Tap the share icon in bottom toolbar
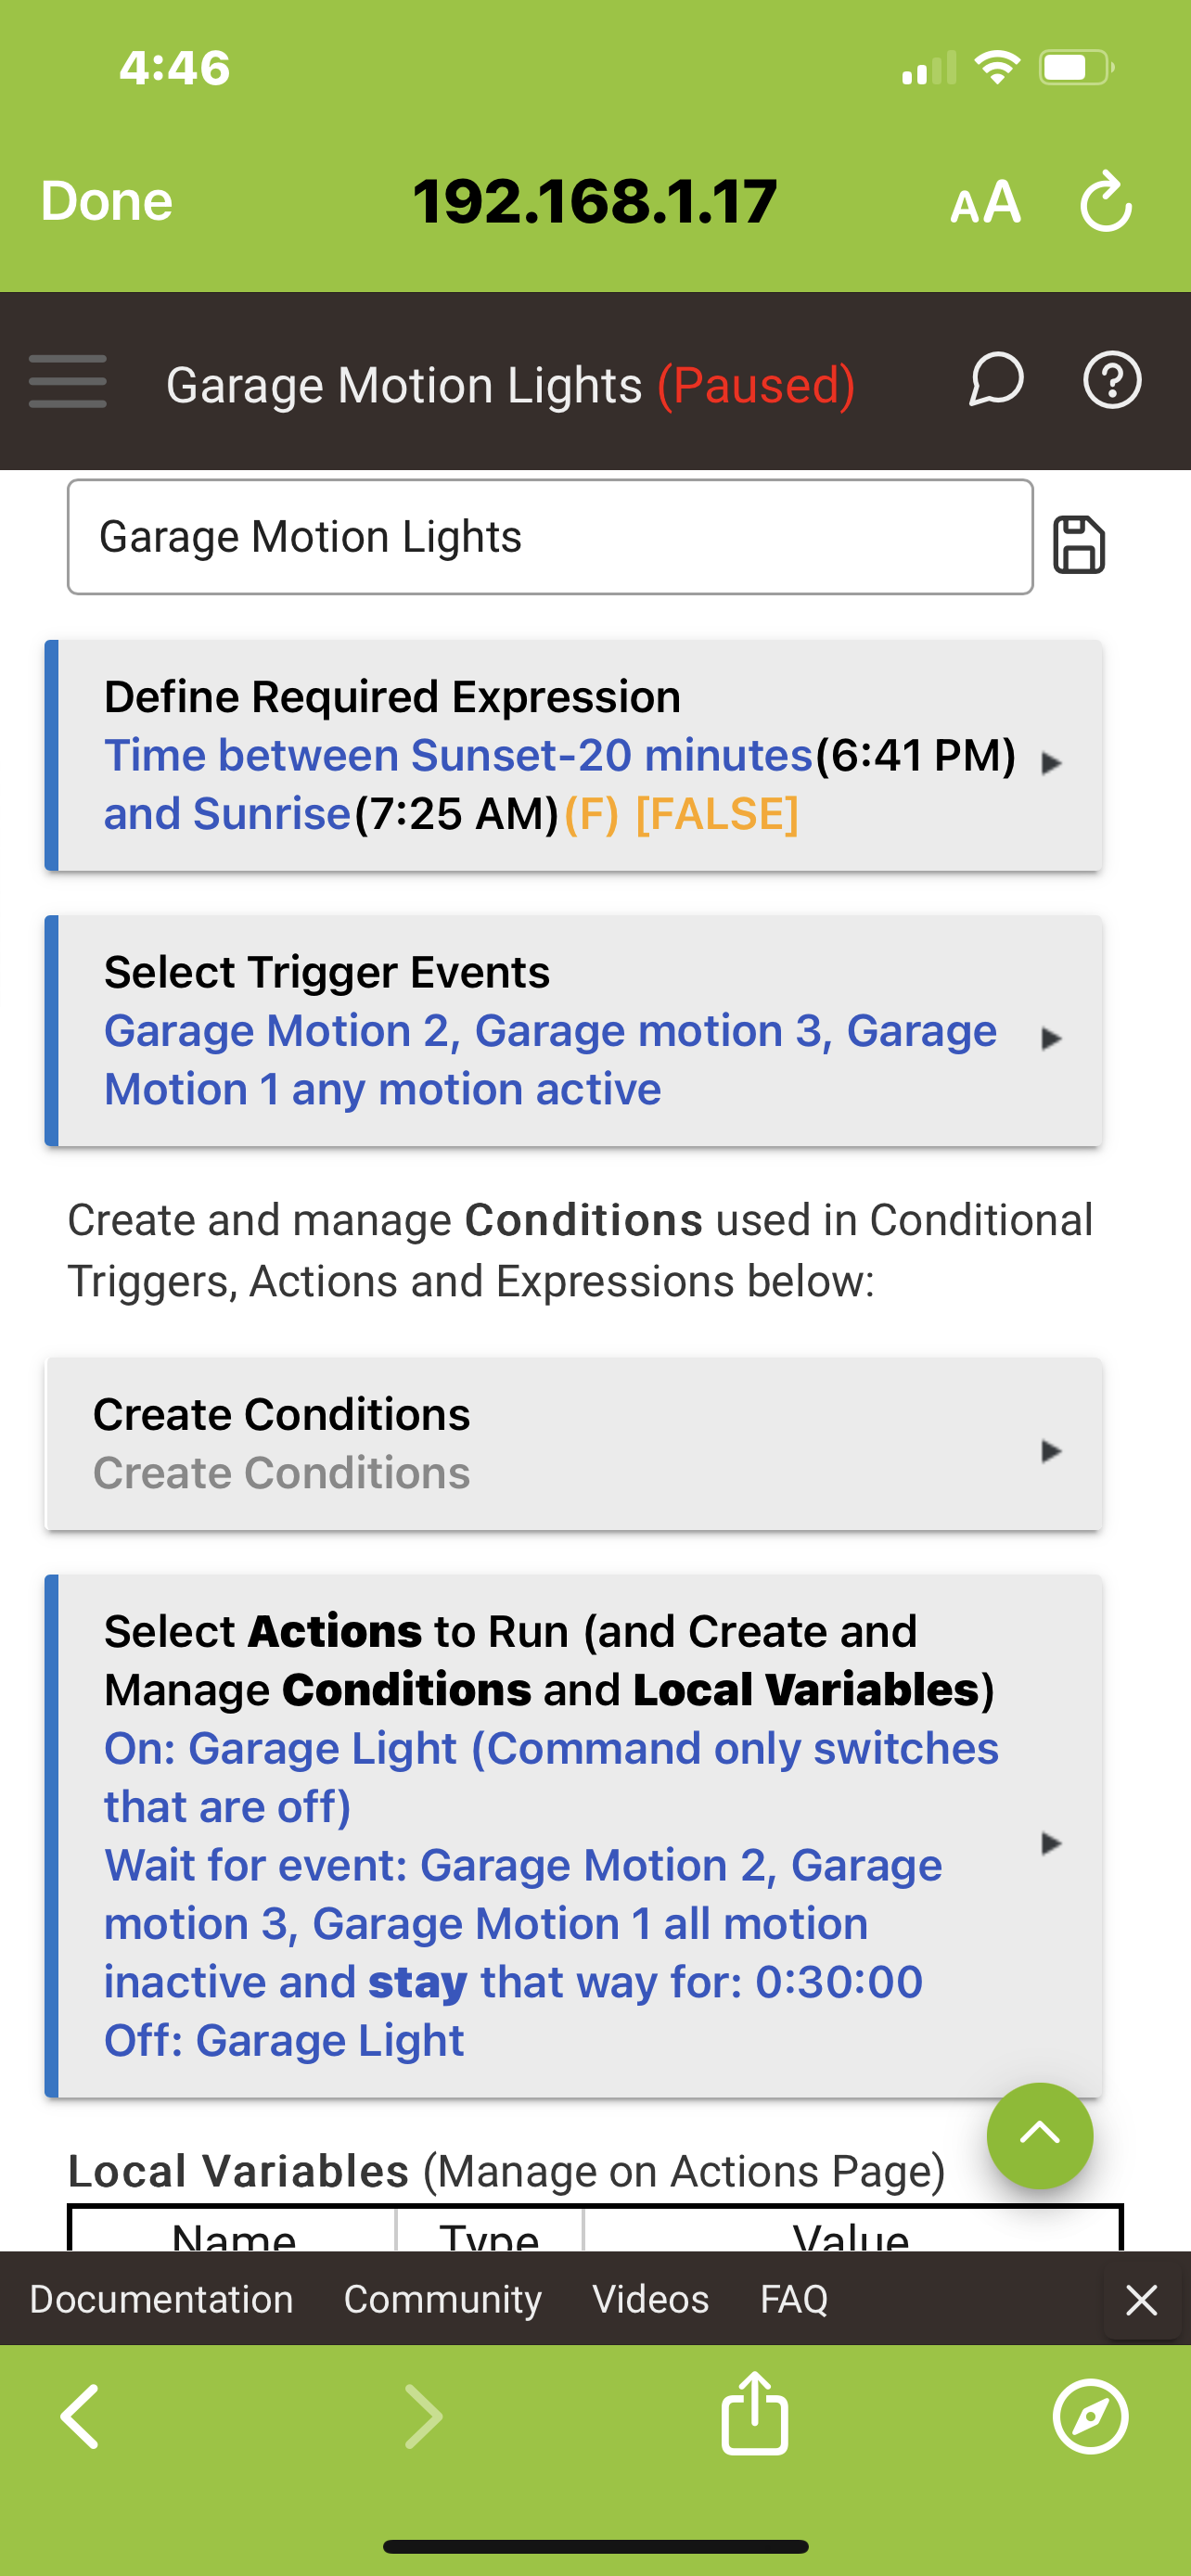 [x=754, y=2415]
